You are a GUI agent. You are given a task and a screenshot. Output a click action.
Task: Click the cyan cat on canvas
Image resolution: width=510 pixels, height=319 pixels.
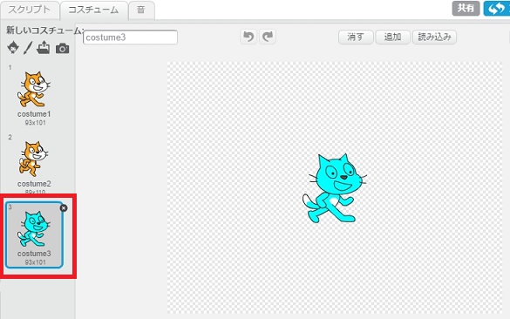coord(335,188)
